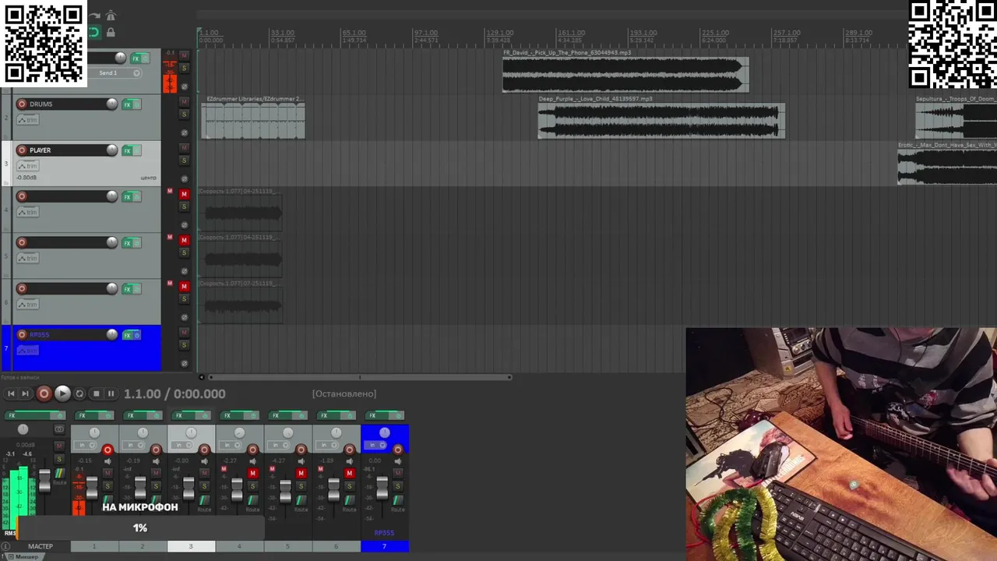This screenshot has width=997, height=561.
Task: Start recording with the transport Record button
Action: pyautogui.click(x=44, y=394)
